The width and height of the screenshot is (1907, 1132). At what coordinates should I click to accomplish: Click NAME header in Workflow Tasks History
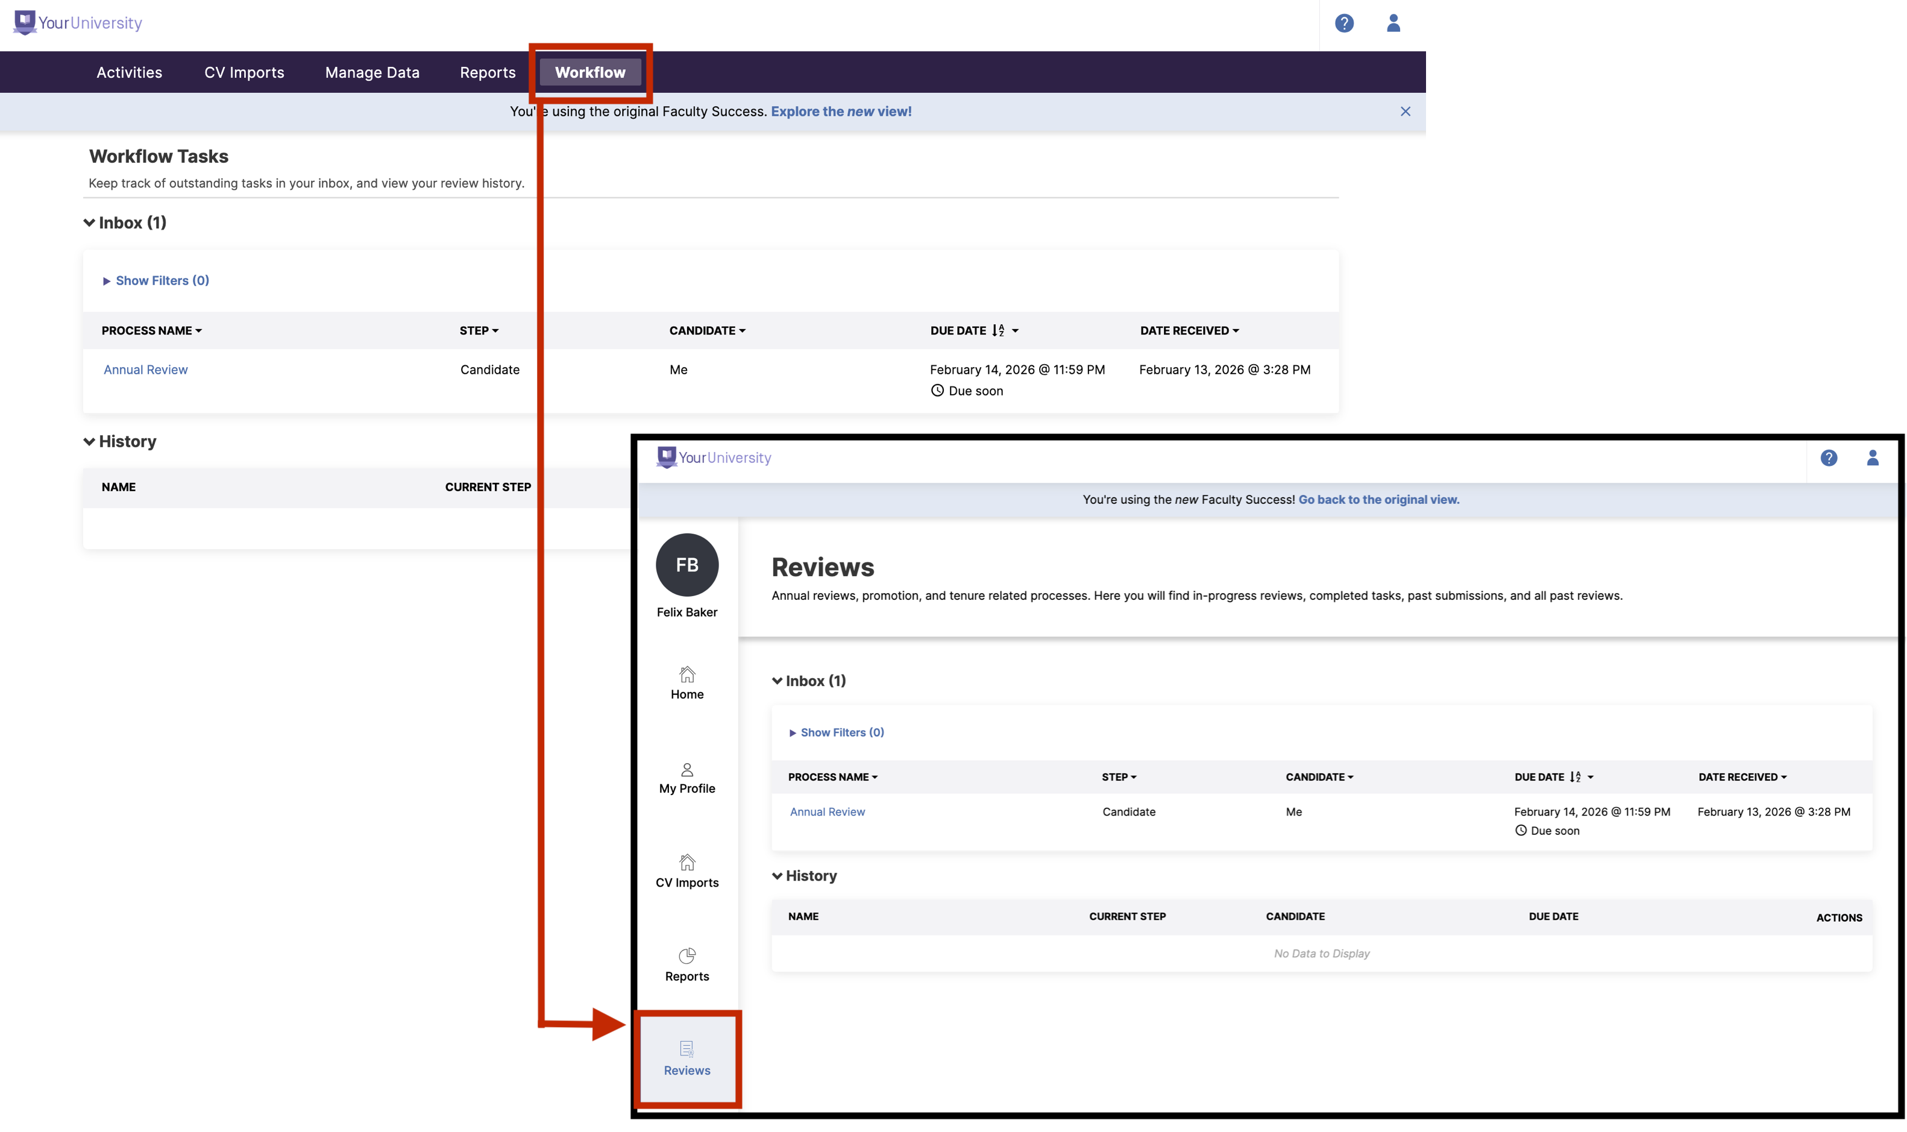click(x=119, y=486)
